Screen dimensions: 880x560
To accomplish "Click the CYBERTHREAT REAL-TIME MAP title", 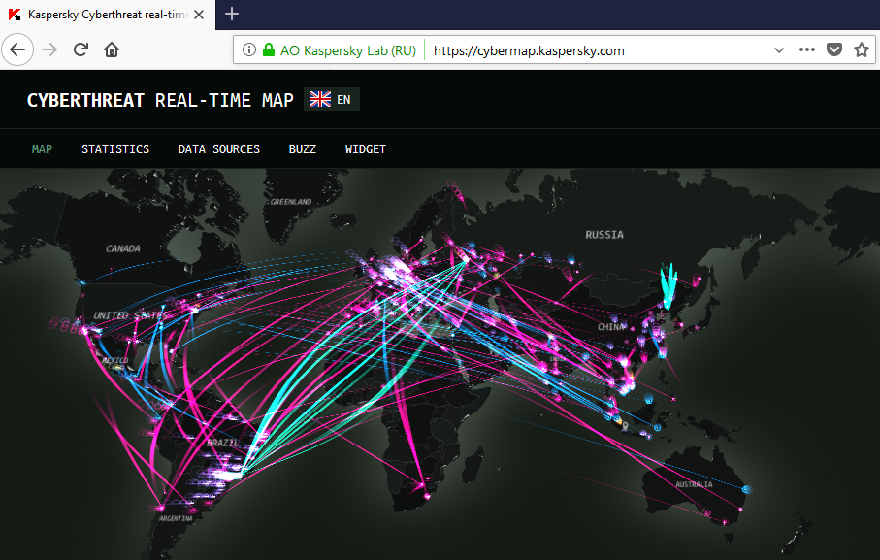I will (160, 100).
